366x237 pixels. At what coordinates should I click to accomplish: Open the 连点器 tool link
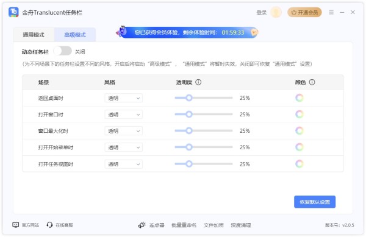pyautogui.click(x=157, y=225)
